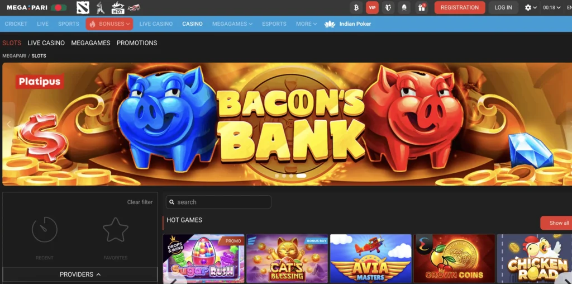Collapse the Providers section

80,274
